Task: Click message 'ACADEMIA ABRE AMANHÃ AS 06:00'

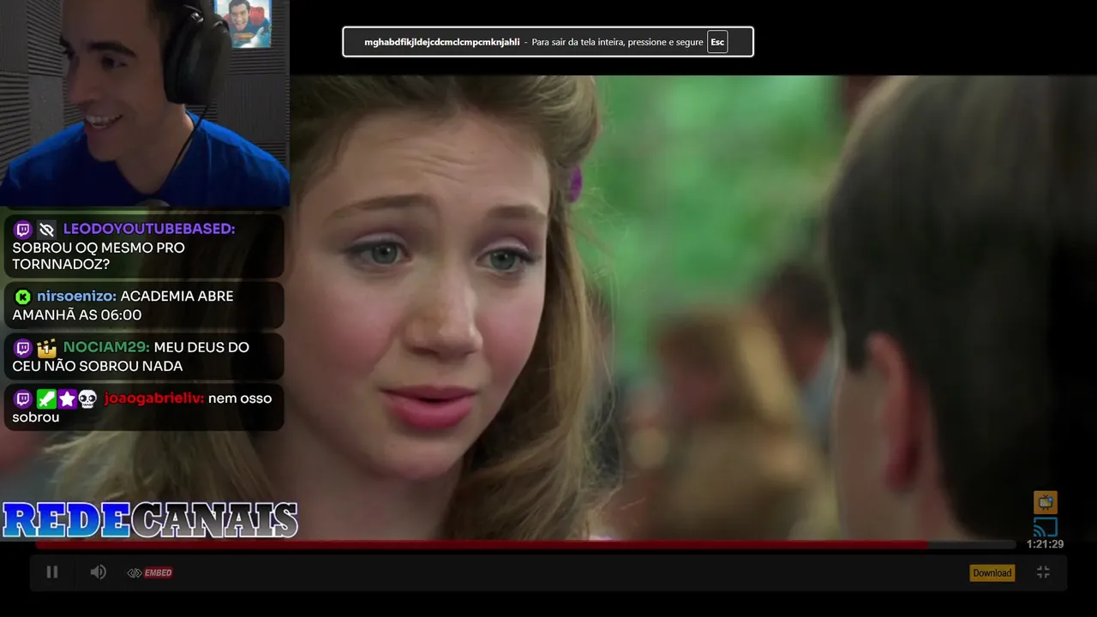Action: tap(123, 306)
